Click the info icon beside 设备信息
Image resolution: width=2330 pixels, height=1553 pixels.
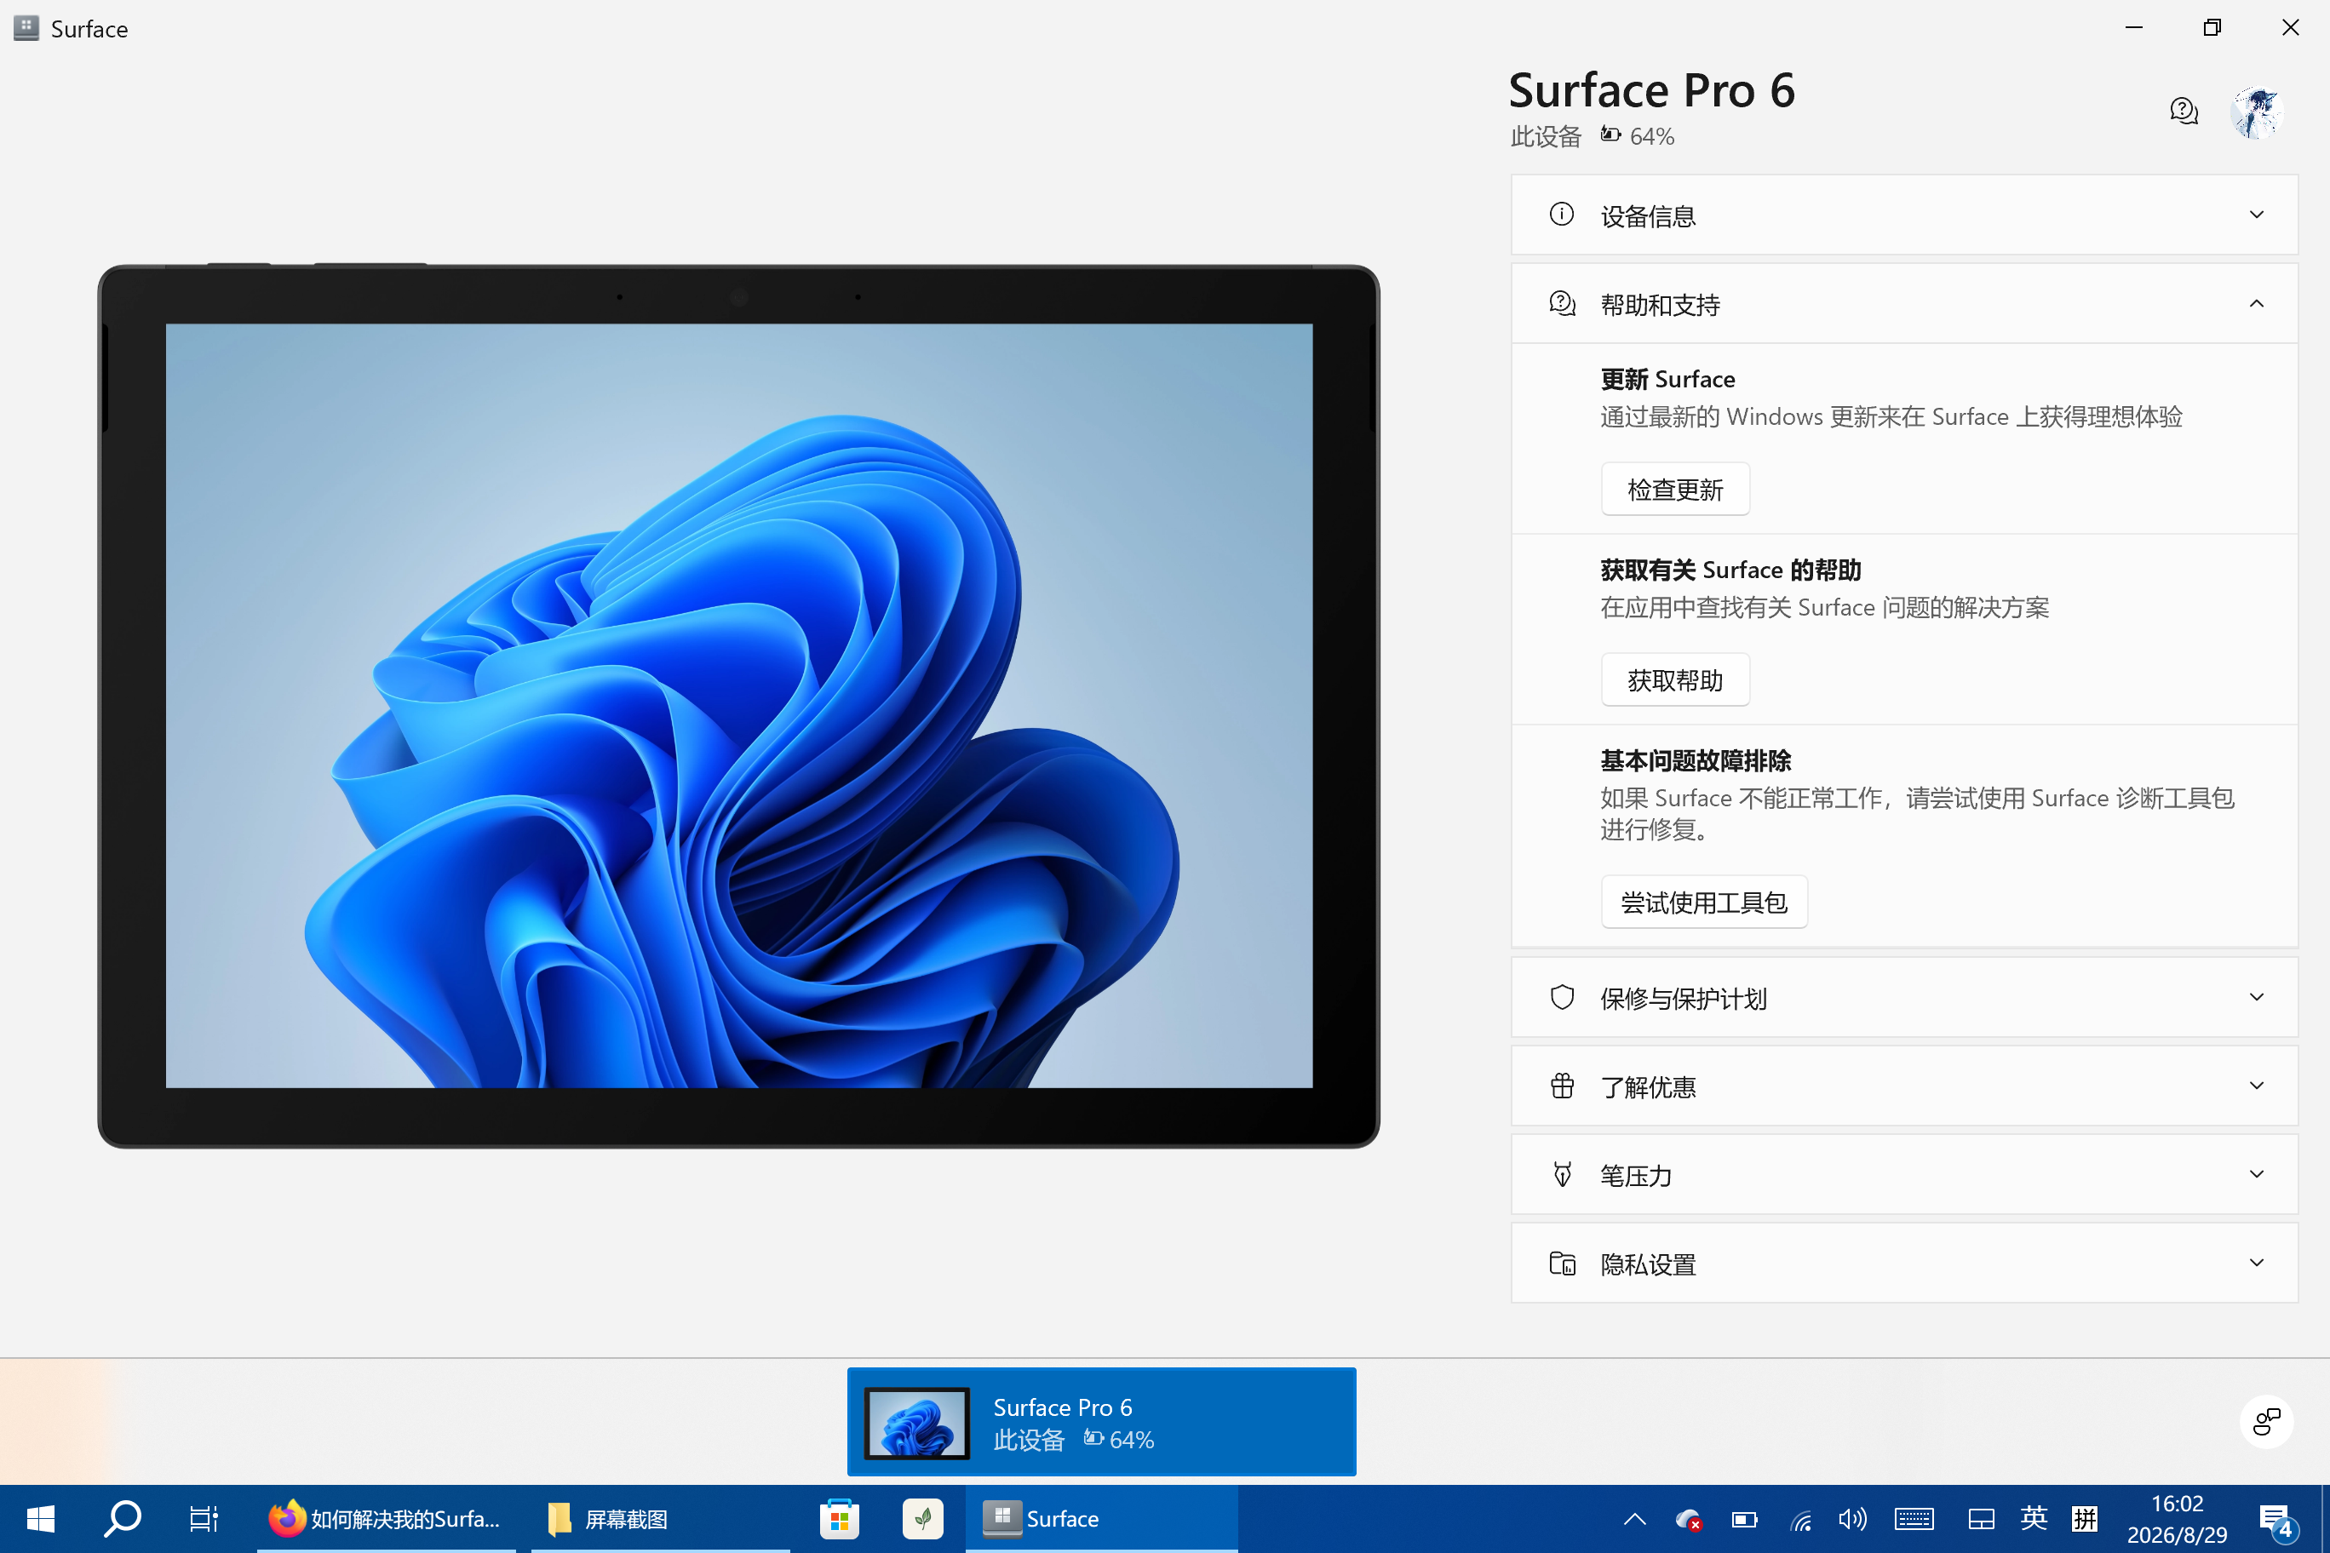pyautogui.click(x=1561, y=214)
